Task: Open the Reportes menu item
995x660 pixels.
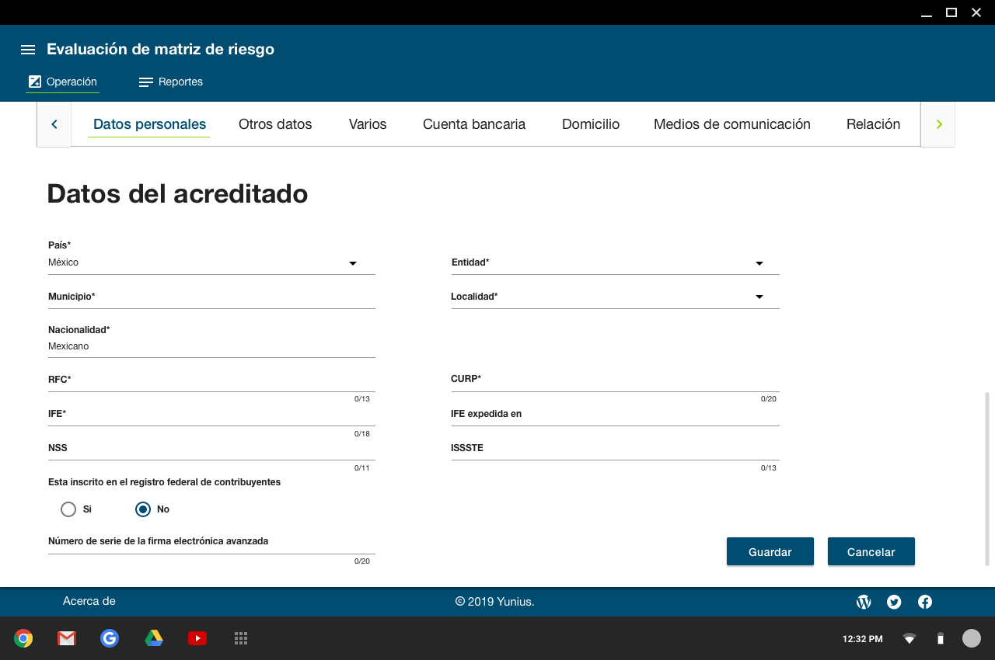Action: pos(171,82)
